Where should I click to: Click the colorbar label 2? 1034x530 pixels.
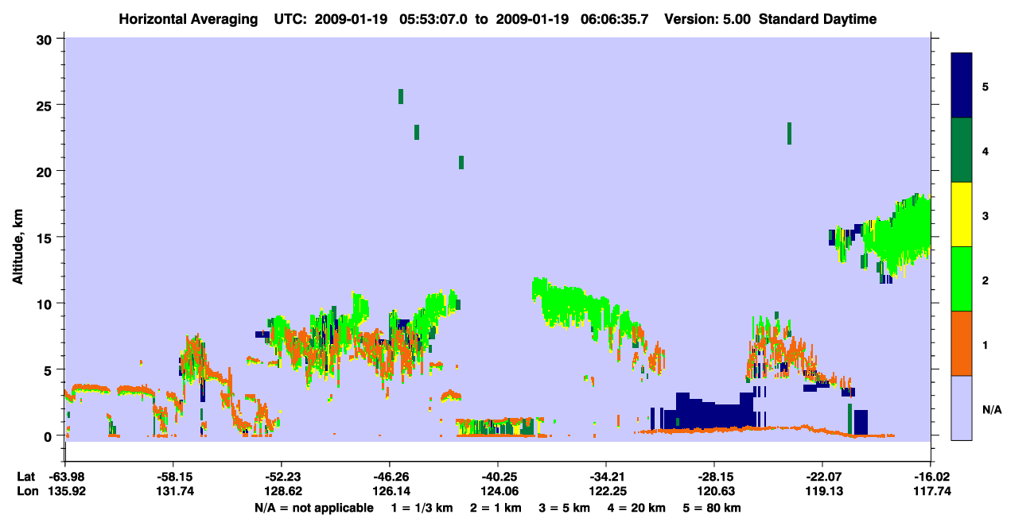coord(985,280)
